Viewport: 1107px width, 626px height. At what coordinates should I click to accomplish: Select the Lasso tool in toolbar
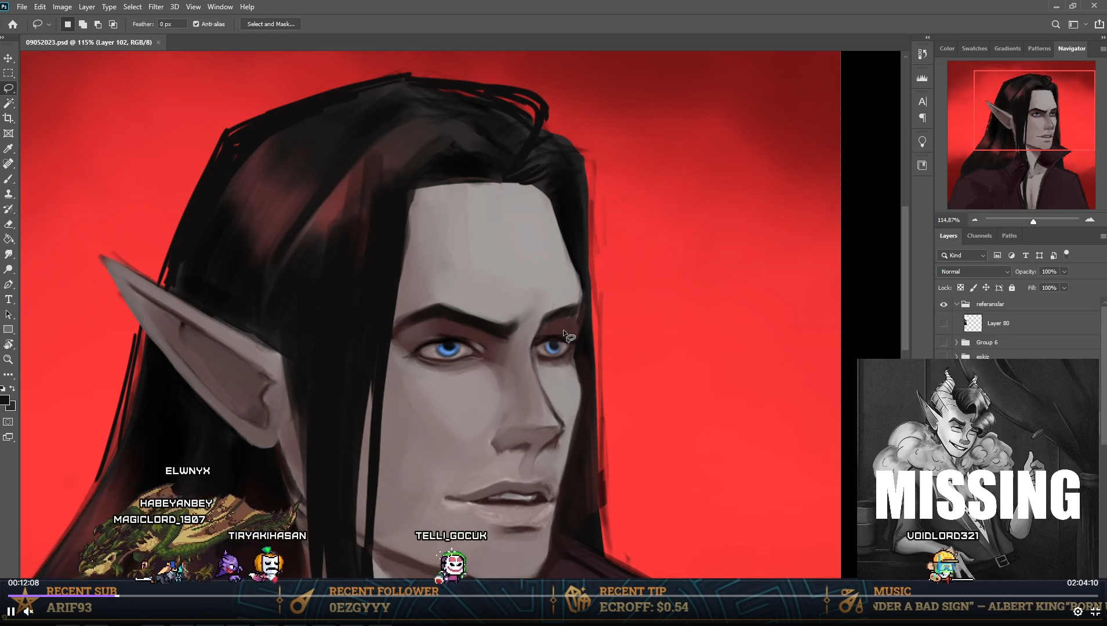(8, 88)
